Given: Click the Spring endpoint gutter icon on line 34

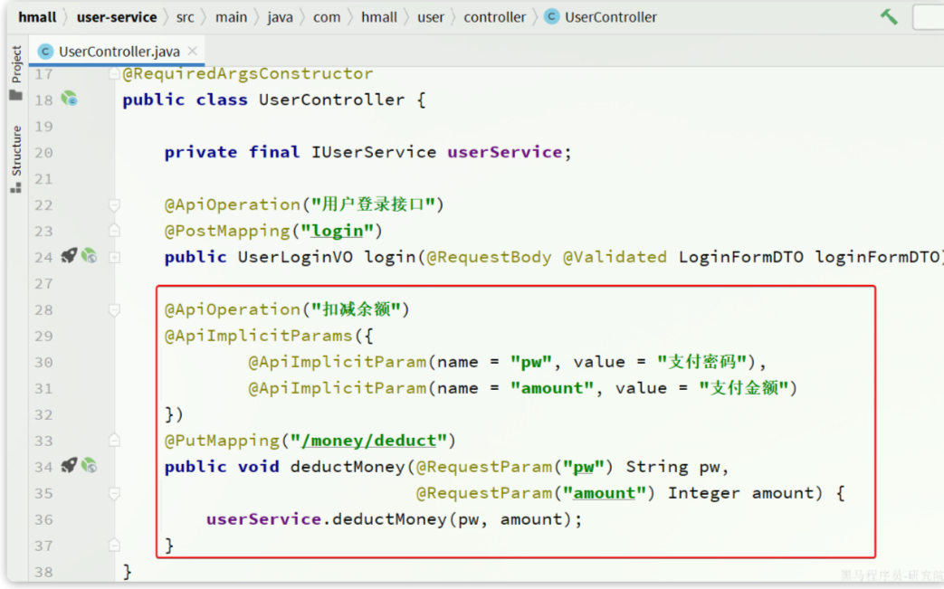Looking at the screenshot, I should pyautogui.click(x=89, y=465).
